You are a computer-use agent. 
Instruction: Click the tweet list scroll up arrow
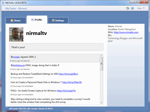[101, 55]
